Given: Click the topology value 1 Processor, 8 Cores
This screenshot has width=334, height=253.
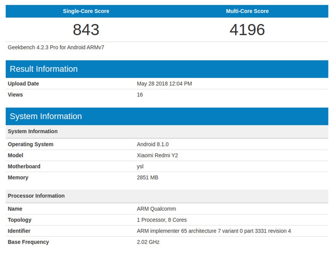Looking at the screenshot, I should [x=162, y=220].
